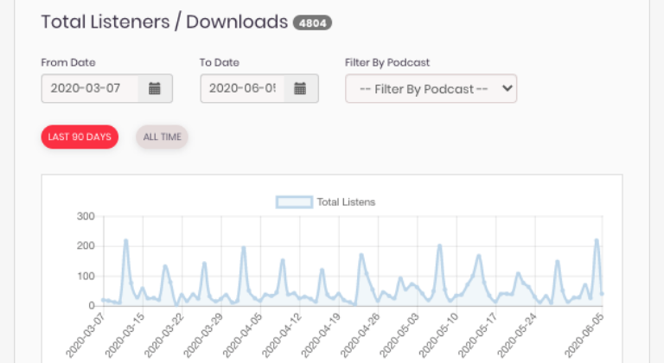Click the Total Listeners / Downloads heading
The width and height of the screenshot is (664, 363).
[x=164, y=22]
